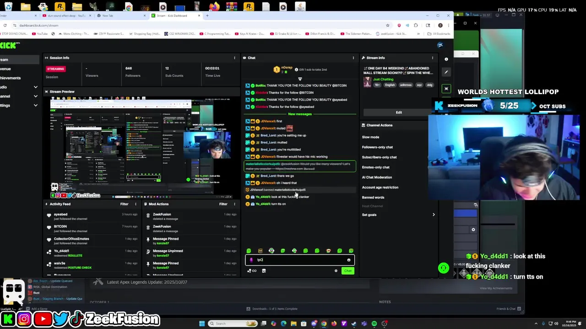This screenshot has height=329, width=586.
Task: Click the emoji picker in chat input
Action: tap(348, 260)
